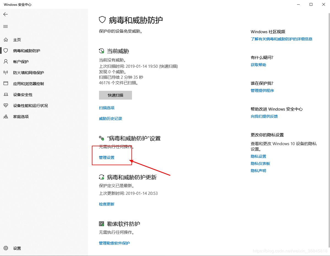Expand the hamburger navigation menu
The image size is (330, 256).
click(6, 27)
